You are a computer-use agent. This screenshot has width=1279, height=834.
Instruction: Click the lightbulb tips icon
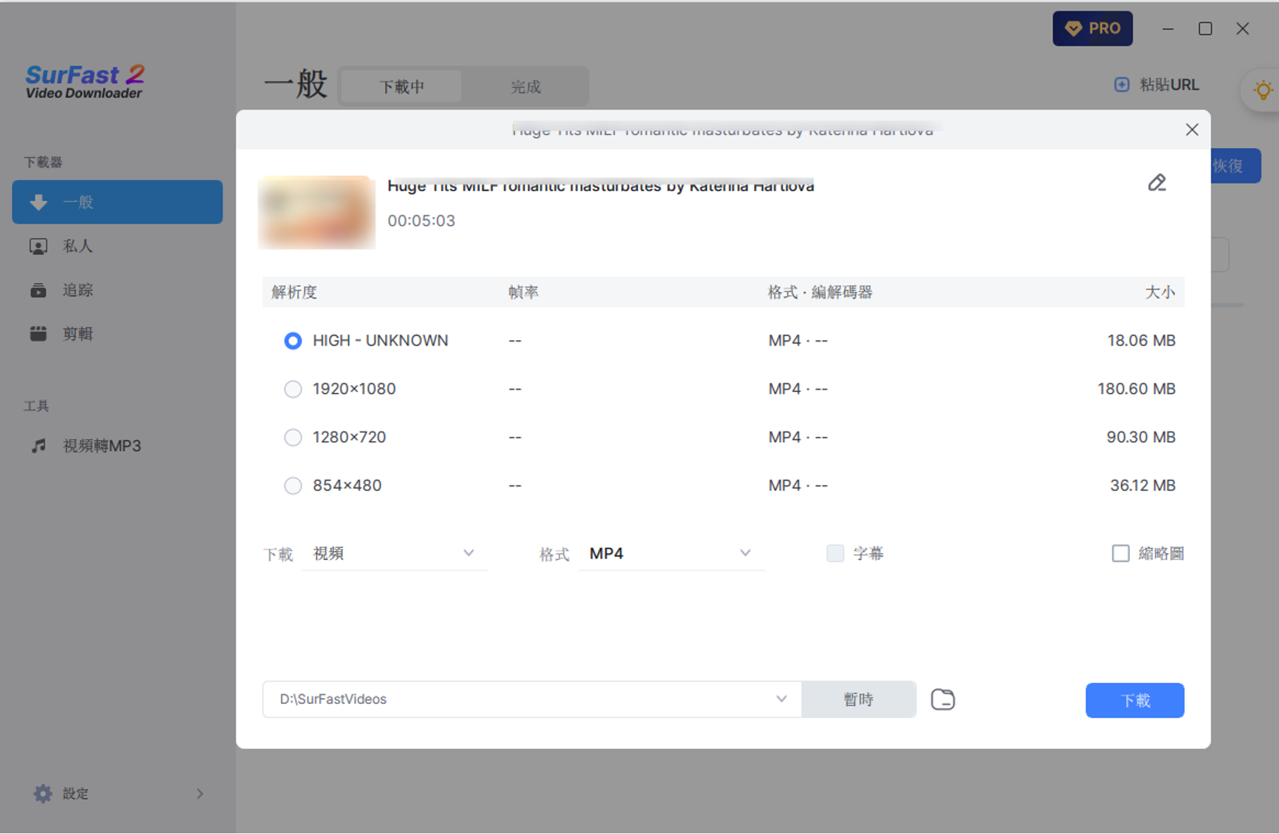click(x=1263, y=90)
